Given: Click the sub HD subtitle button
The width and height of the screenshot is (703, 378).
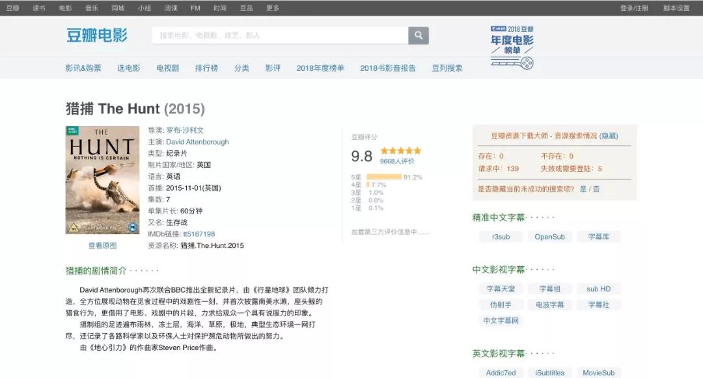Looking at the screenshot, I should [598, 288].
